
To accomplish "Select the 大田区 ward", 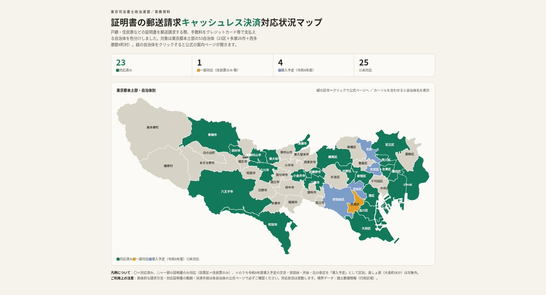I will [x=366, y=228].
